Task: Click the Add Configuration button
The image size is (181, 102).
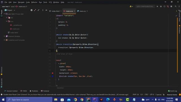Action: (x=145, y=7)
